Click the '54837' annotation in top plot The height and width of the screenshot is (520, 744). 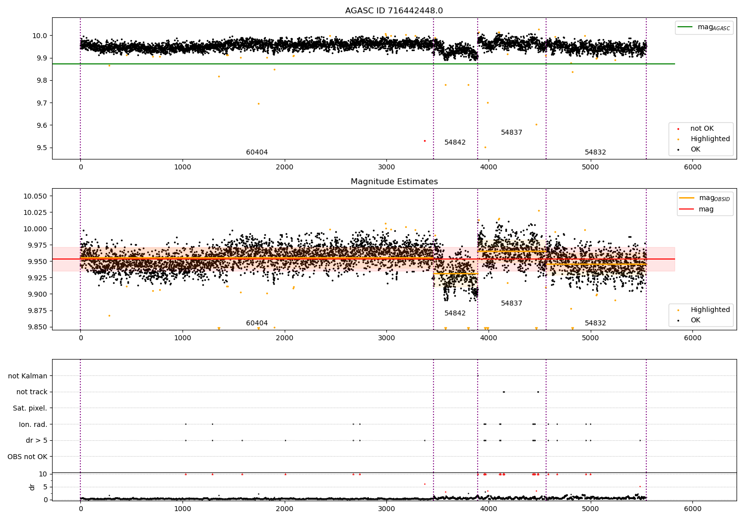[511, 133]
